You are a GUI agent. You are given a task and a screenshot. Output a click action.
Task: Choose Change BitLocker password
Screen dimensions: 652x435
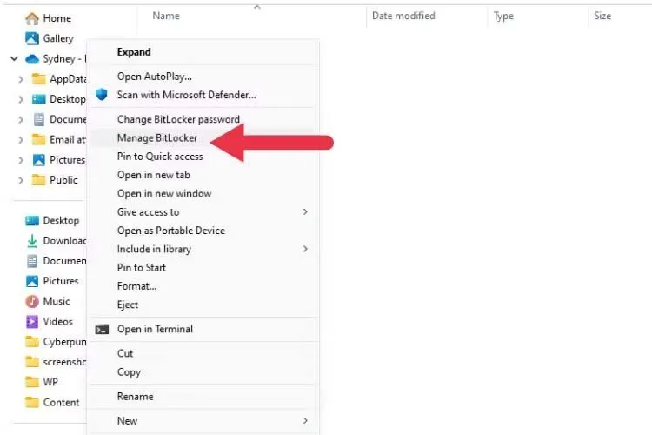click(x=178, y=119)
